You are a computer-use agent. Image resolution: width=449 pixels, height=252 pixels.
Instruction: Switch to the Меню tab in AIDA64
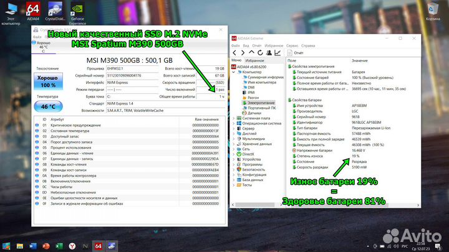tap(236, 60)
